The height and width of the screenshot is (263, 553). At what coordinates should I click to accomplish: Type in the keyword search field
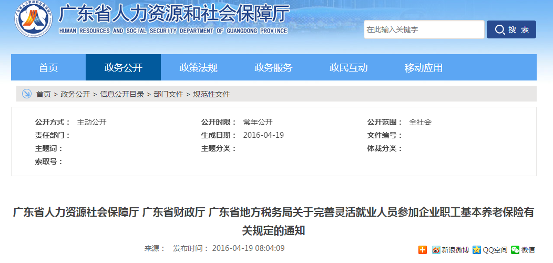click(x=424, y=29)
